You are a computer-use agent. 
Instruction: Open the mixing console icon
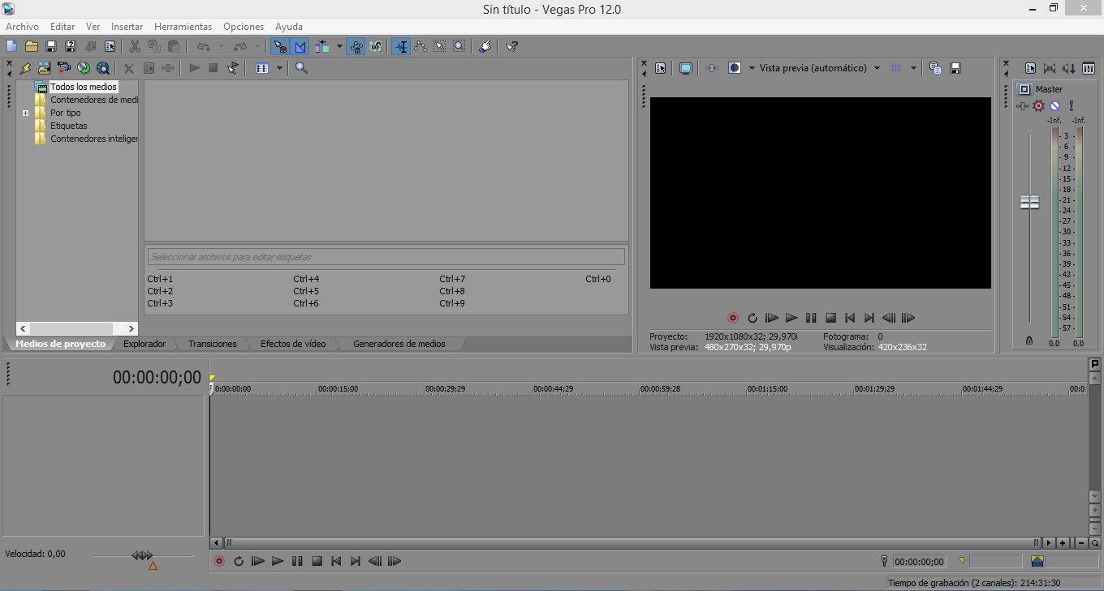(1089, 68)
